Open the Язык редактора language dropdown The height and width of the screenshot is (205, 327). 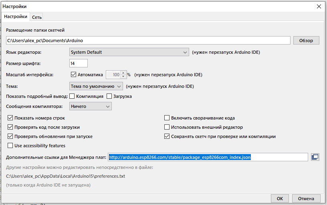coord(129,52)
